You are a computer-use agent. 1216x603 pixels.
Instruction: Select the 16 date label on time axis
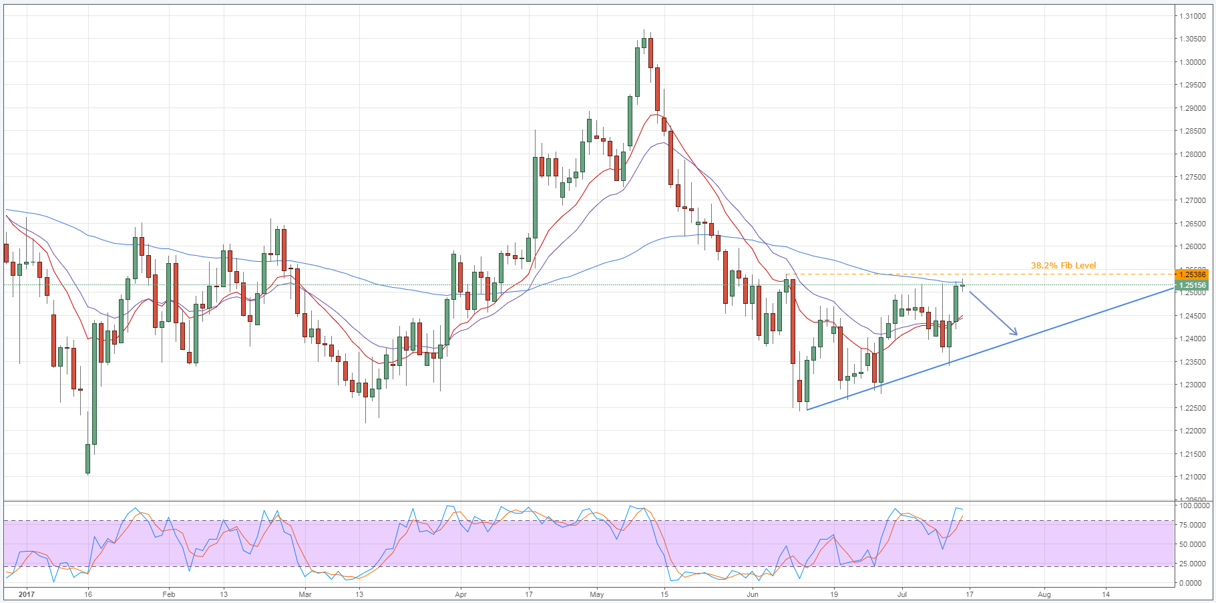[88, 594]
